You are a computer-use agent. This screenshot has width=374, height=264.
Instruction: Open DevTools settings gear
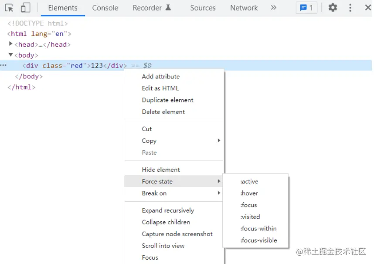[x=333, y=8]
